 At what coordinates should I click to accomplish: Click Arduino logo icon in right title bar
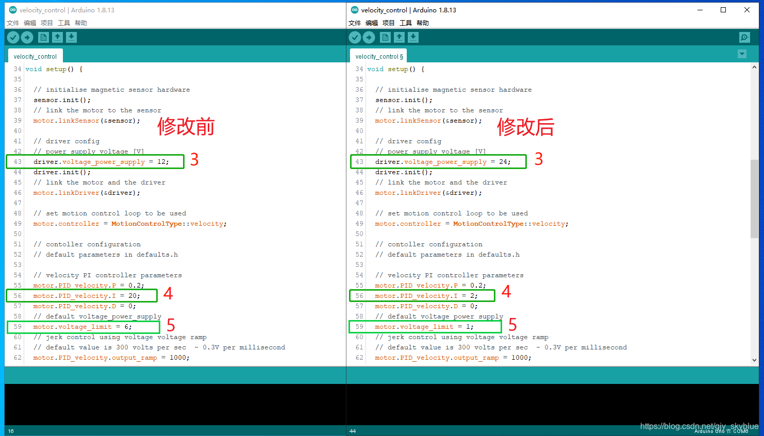click(x=355, y=10)
